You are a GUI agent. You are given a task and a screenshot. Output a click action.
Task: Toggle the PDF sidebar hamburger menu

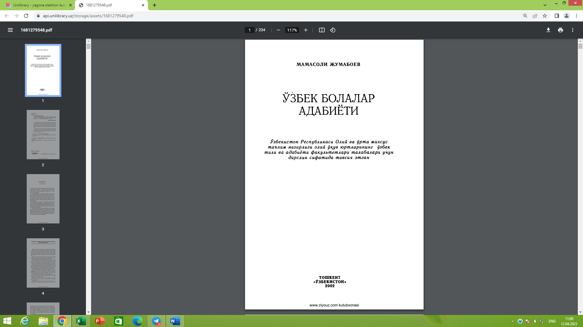point(10,30)
